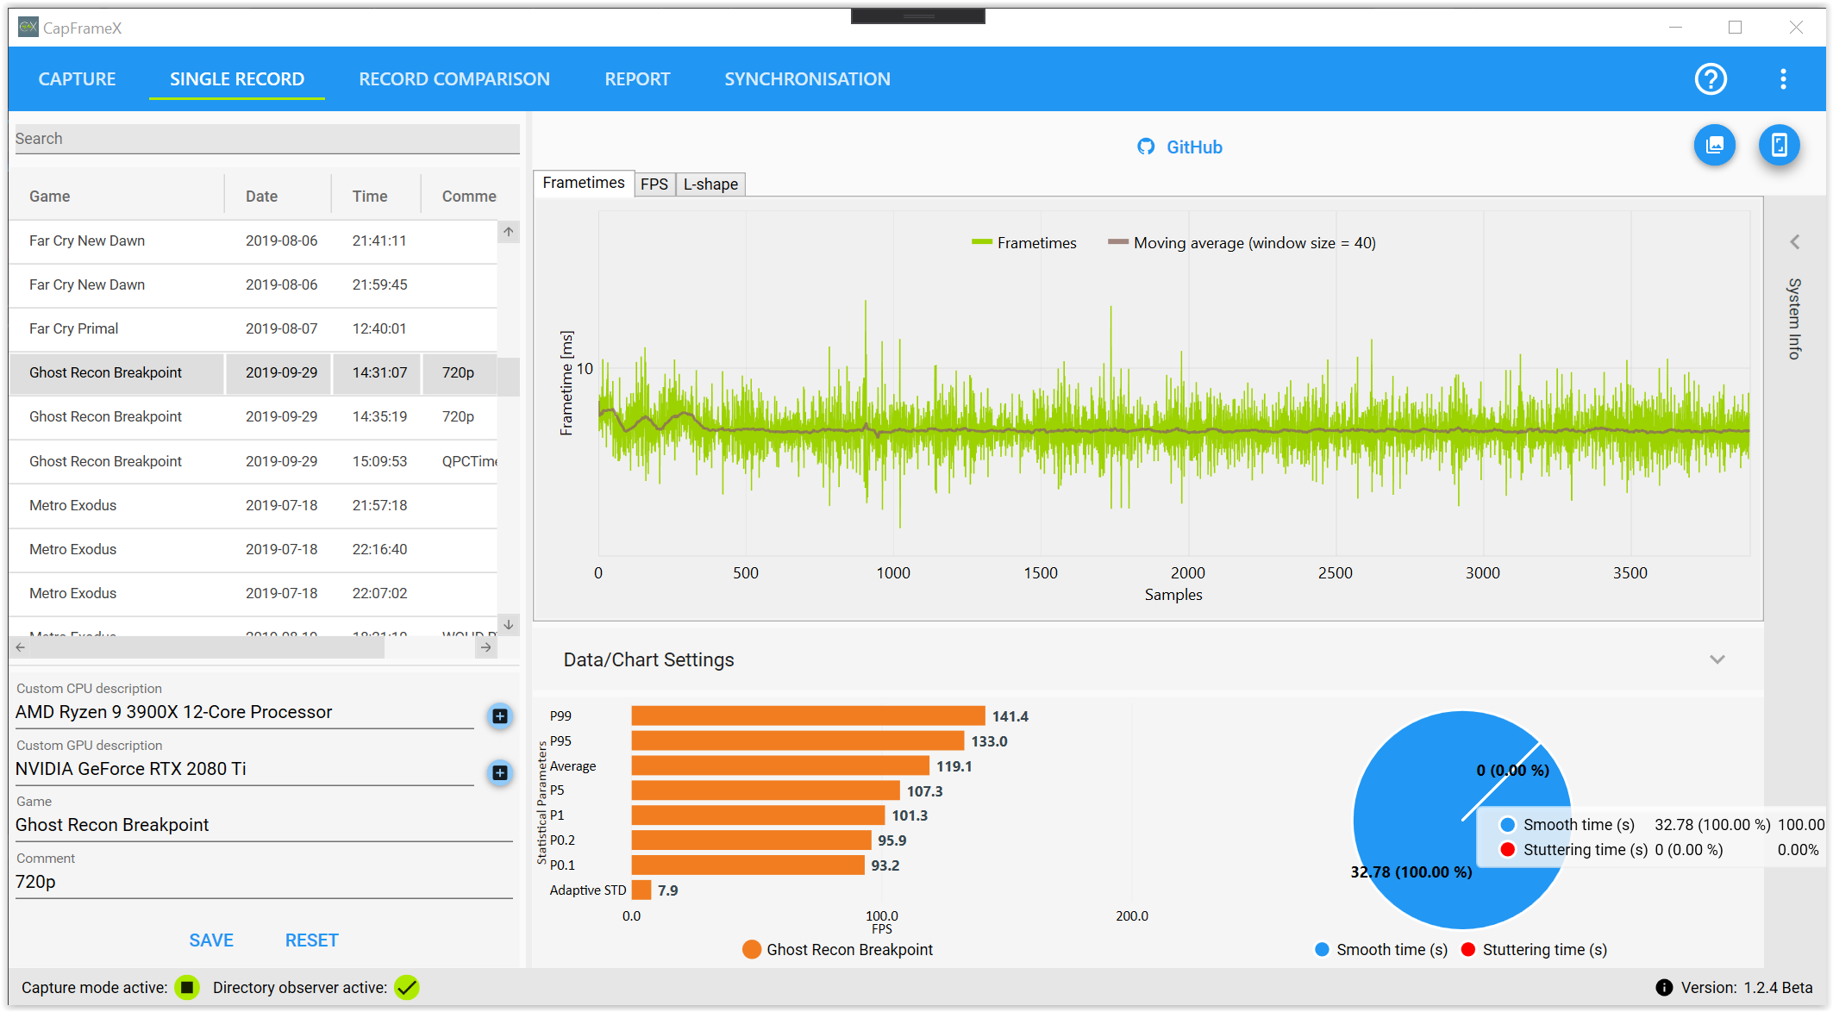Click the GitHub logo icon
This screenshot has height=1012, width=1833.
tap(1146, 147)
